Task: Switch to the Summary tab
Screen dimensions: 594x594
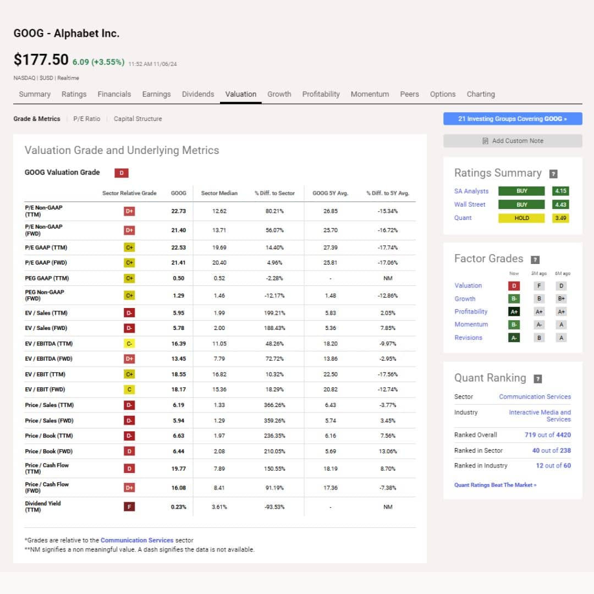Action: pos(35,94)
